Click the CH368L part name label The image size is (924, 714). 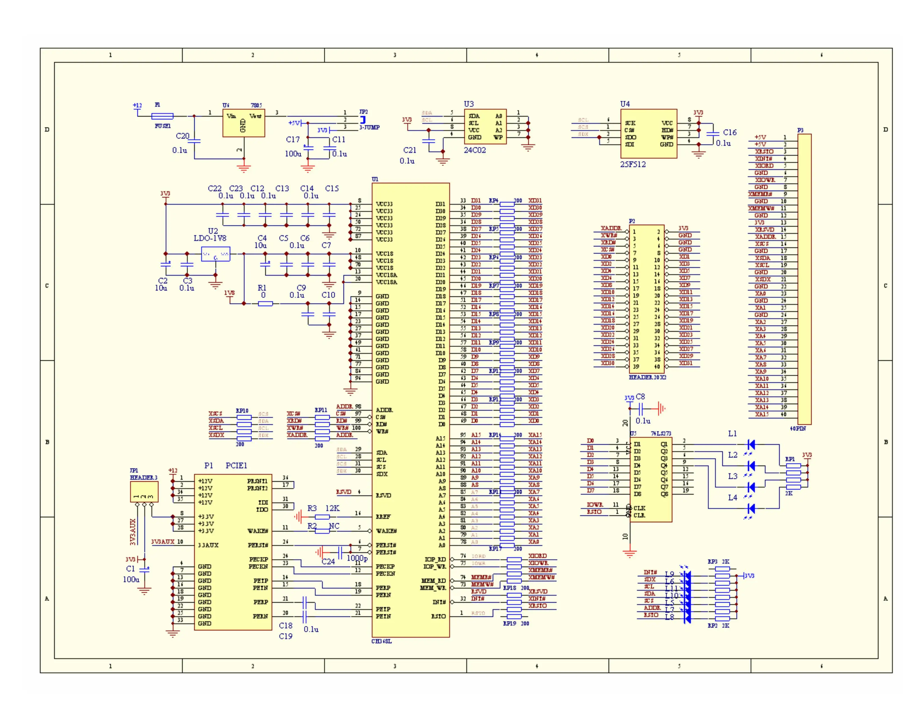381,641
